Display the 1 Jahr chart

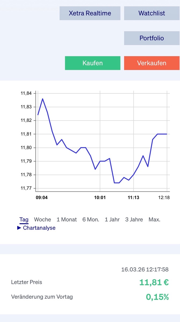[112, 219]
